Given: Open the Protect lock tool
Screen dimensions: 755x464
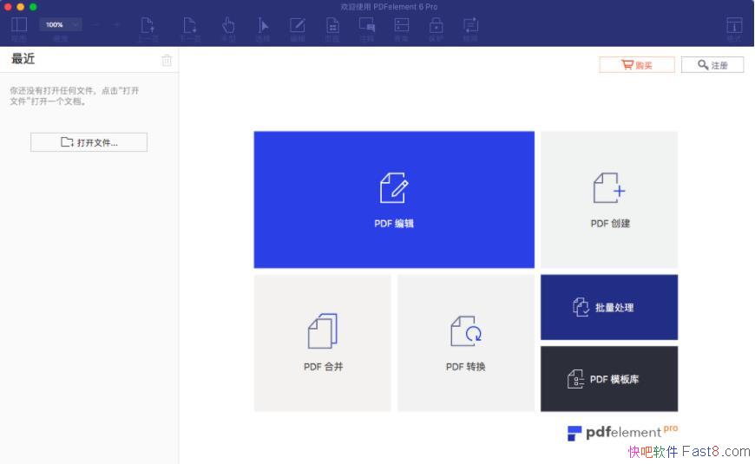Looking at the screenshot, I should (436, 25).
